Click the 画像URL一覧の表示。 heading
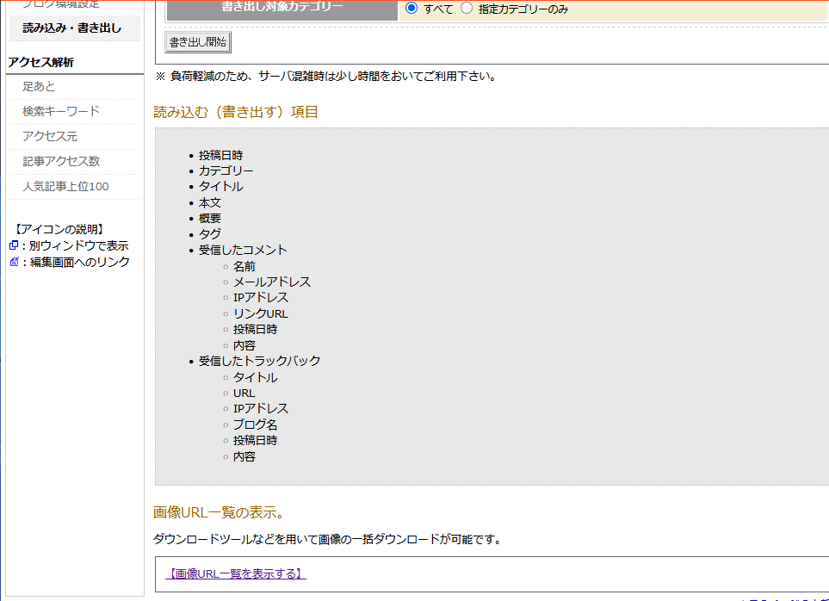The height and width of the screenshot is (601, 829). pos(219,512)
